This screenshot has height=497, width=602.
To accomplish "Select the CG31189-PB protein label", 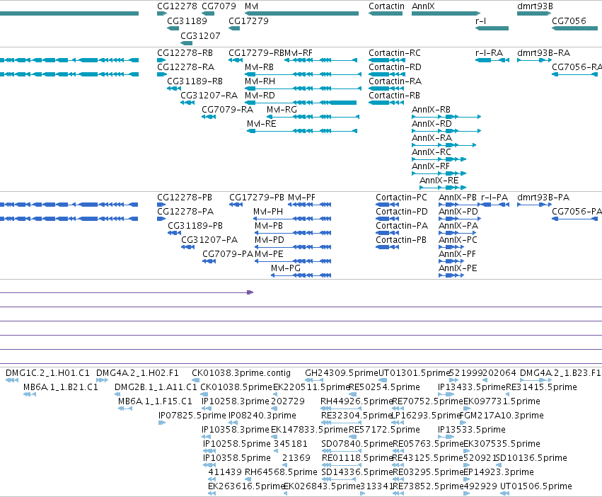I will 195,226.
